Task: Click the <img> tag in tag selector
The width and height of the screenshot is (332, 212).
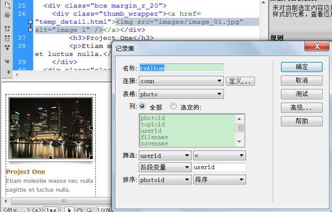Action: pos(52,210)
